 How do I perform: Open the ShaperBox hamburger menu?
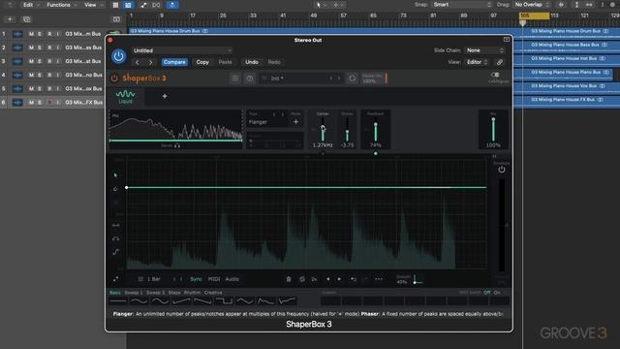(235, 79)
